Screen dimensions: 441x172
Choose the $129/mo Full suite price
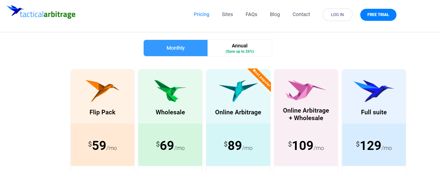(374, 145)
